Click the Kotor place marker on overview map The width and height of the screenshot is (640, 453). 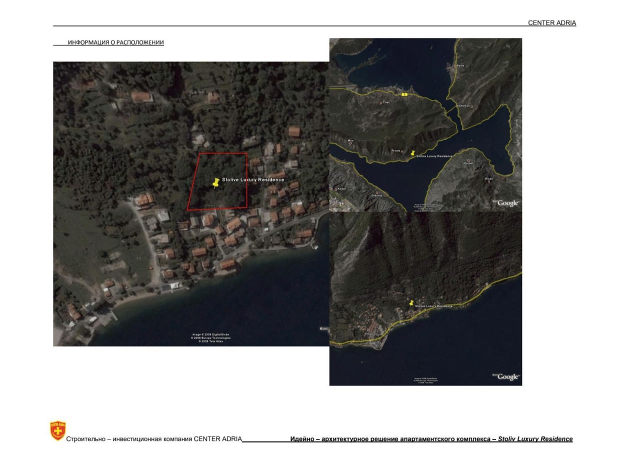[x=335, y=189]
